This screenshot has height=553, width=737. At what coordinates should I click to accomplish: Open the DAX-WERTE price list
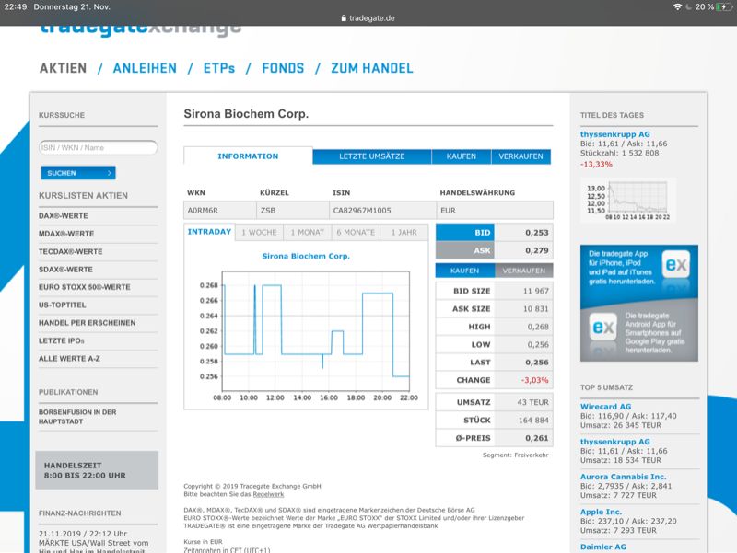(63, 216)
